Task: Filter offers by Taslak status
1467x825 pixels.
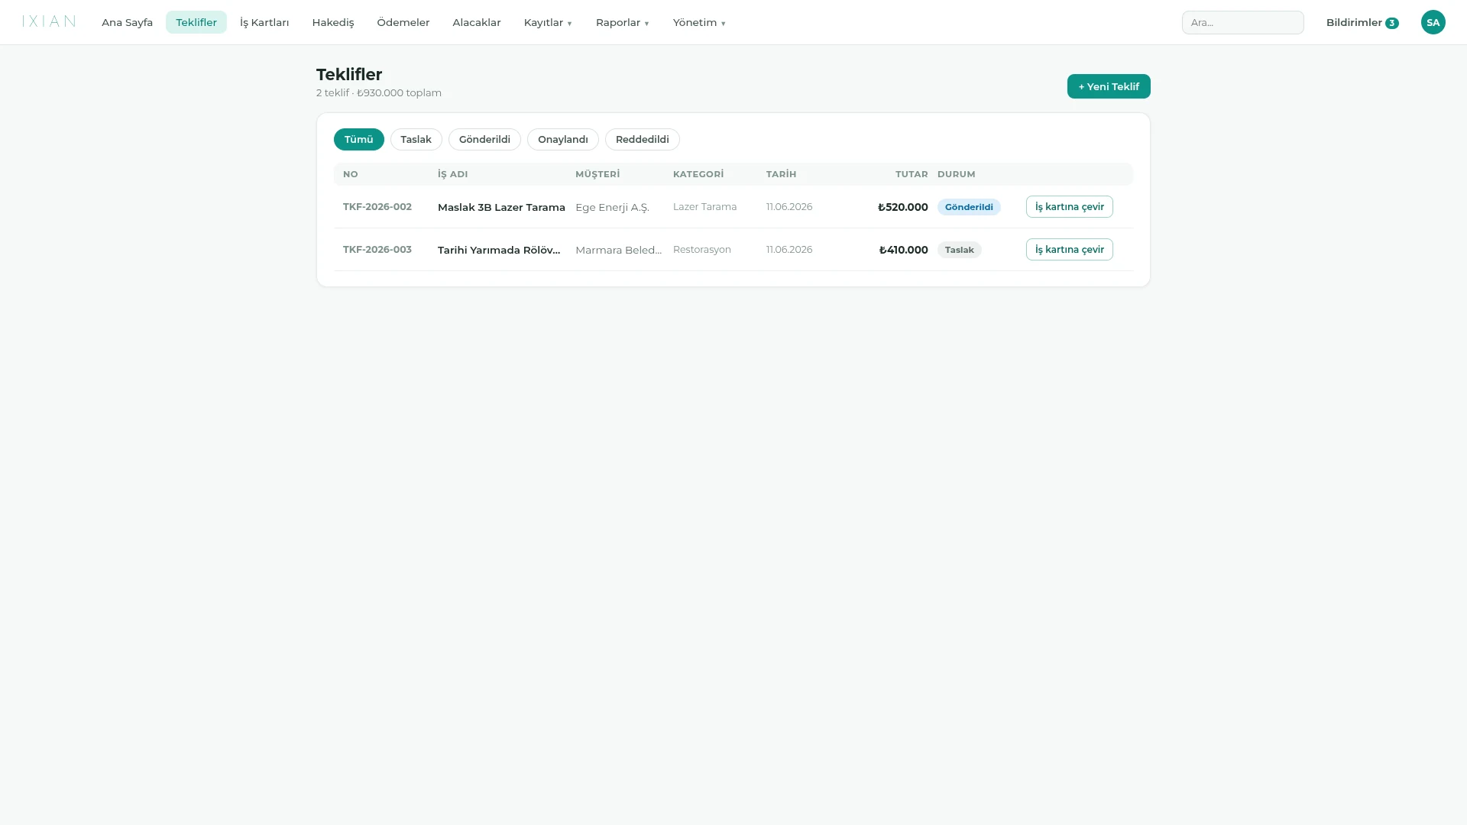Action: (416, 139)
